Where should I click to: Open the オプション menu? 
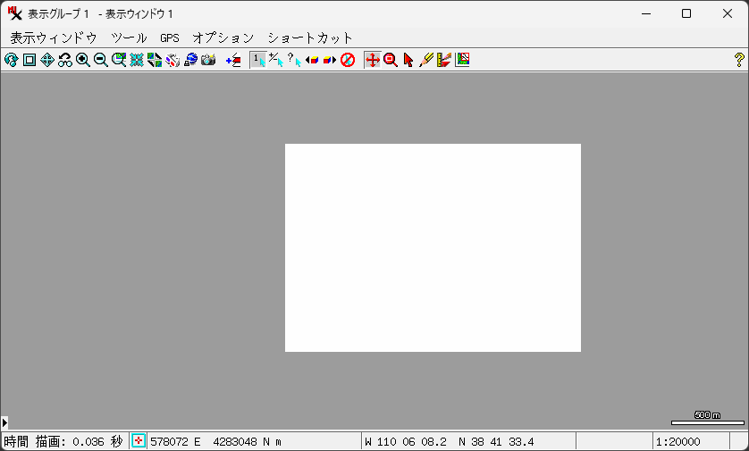coord(223,38)
